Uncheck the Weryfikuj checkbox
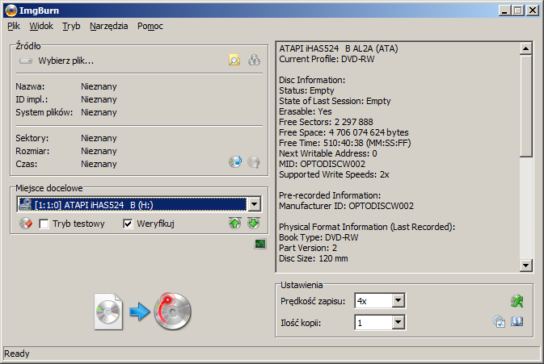 tap(128, 224)
